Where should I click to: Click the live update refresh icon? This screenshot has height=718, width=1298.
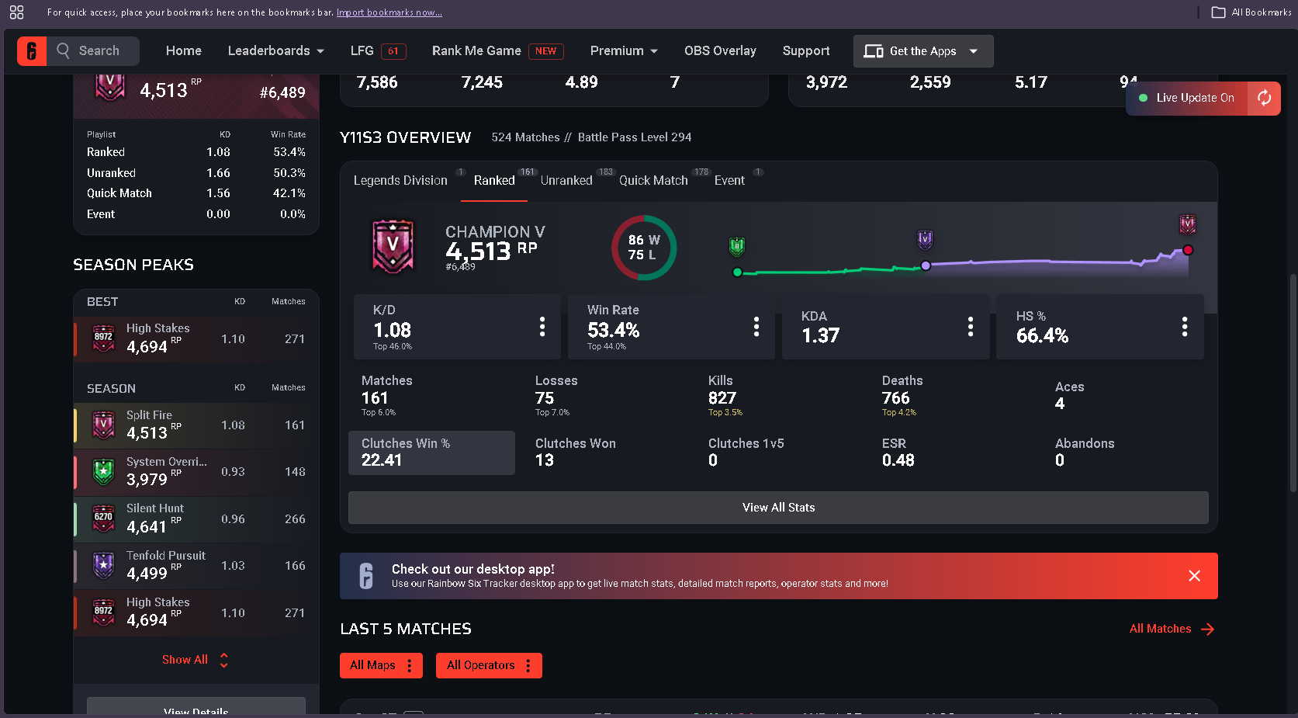(1264, 98)
